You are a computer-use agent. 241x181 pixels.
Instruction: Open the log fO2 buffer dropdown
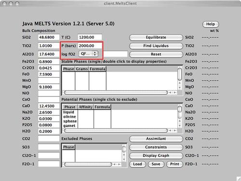pos(88,54)
